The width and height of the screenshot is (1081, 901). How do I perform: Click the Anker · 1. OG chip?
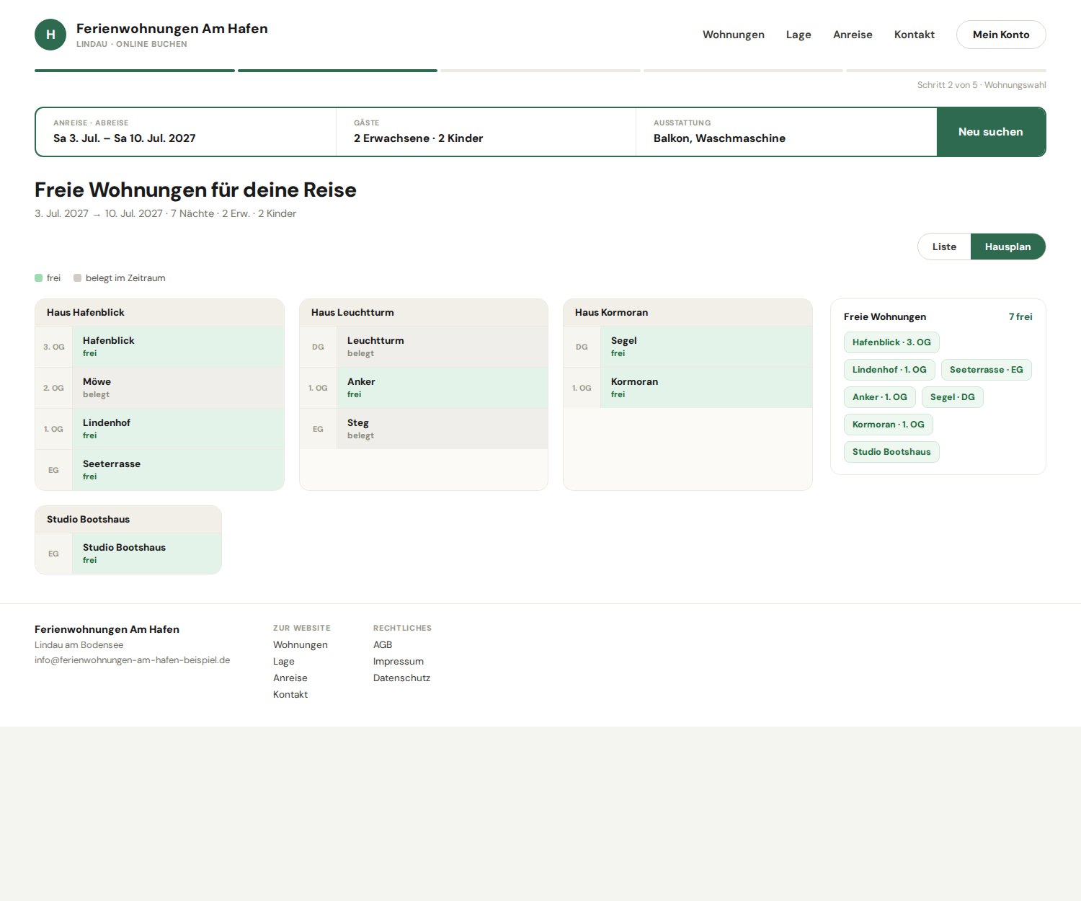(x=880, y=397)
